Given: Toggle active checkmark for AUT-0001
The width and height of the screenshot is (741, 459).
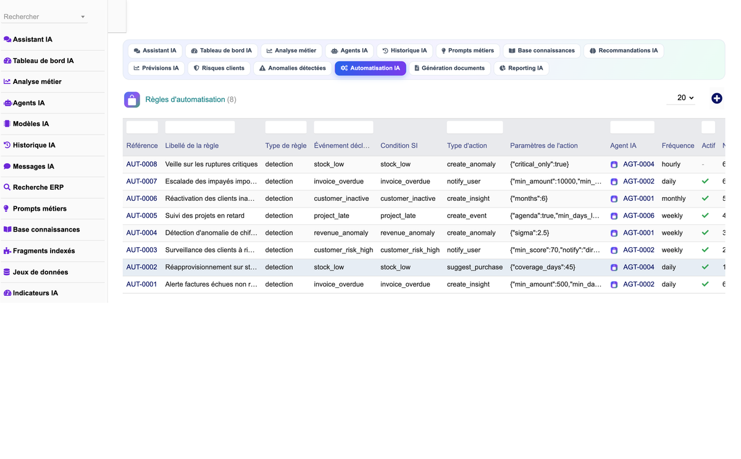Looking at the screenshot, I should click(705, 284).
